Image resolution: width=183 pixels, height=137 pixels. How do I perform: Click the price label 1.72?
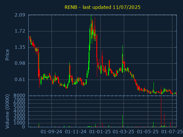(x=20, y=31)
